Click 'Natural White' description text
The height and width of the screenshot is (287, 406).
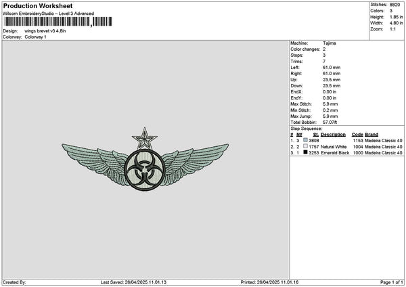click(x=334, y=147)
